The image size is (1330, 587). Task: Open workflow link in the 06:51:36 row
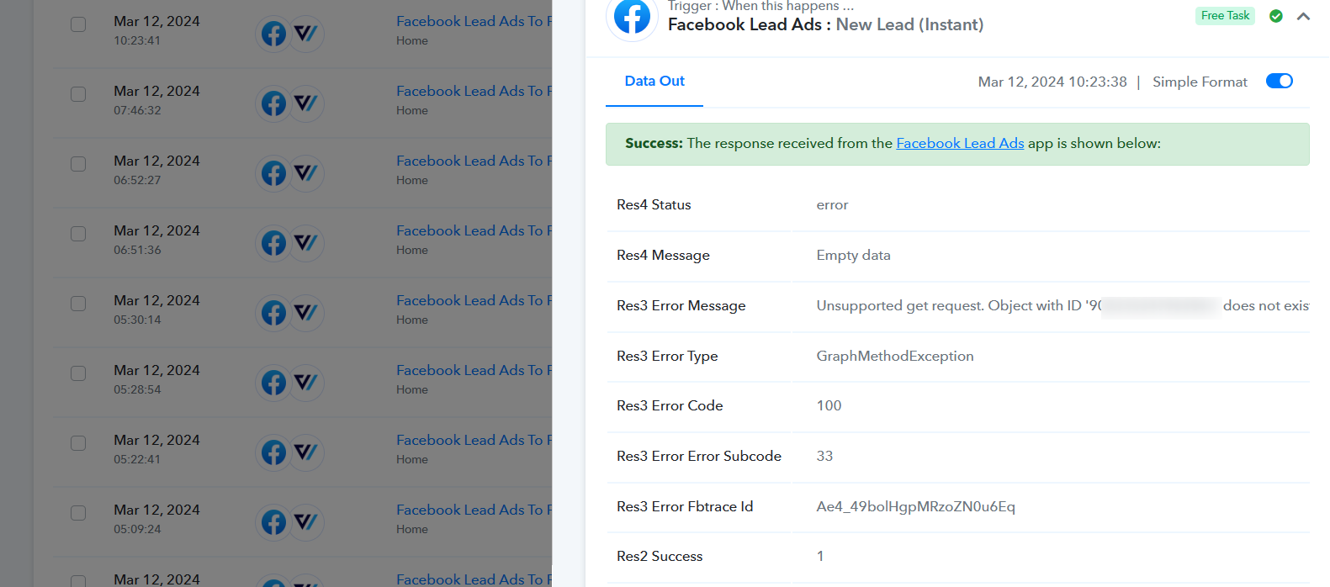click(x=474, y=231)
